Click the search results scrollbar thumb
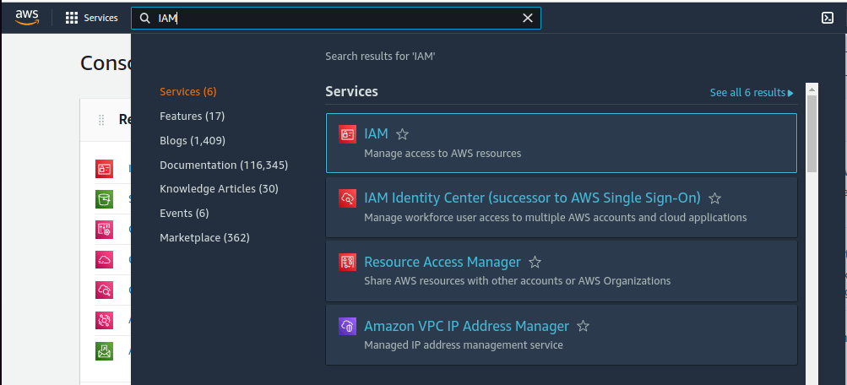Image resolution: width=847 pixels, height=385 pixels. point(812,134)
